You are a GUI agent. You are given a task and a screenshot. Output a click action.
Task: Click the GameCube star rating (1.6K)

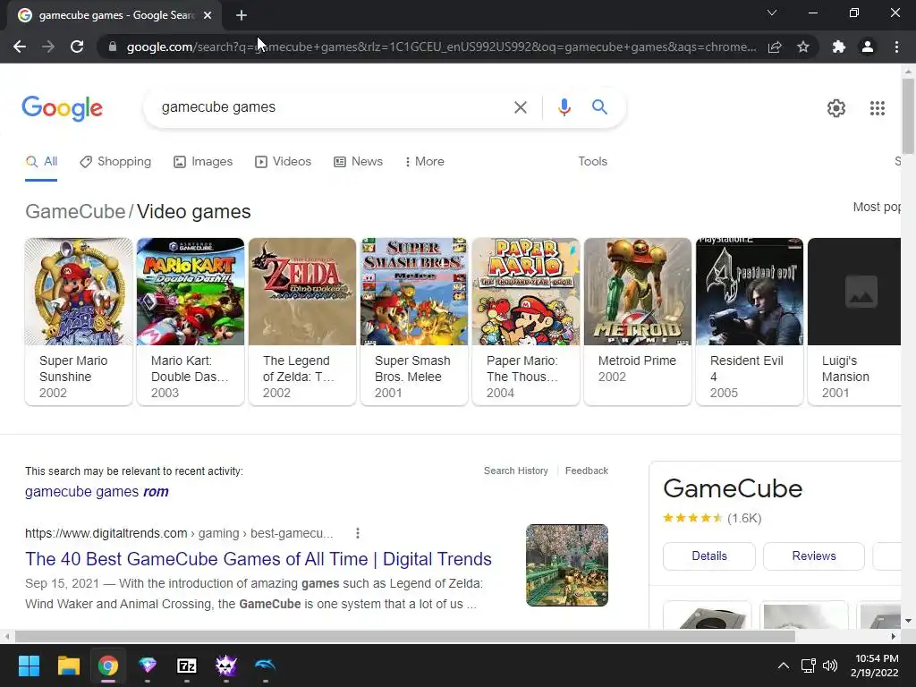(712, 518)
